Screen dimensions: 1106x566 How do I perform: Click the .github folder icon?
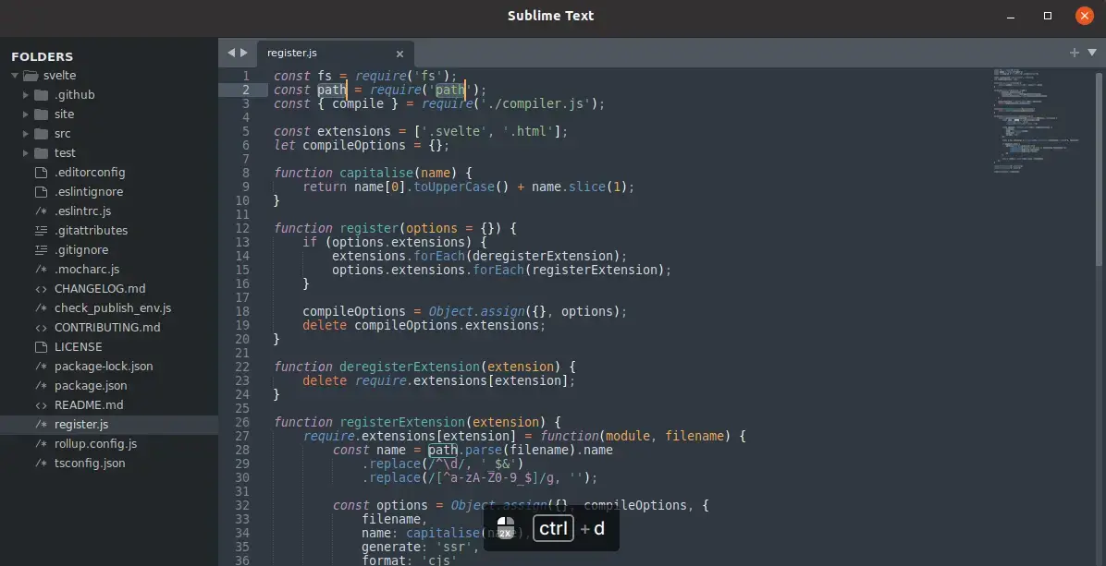41,95
